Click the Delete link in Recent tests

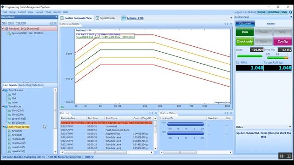pyautogui.click(x=53, y=23)
